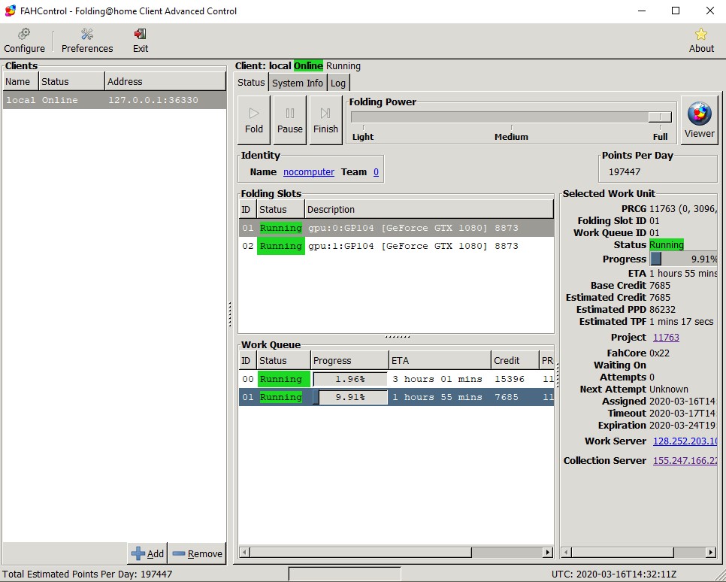726x582 pixels.
Task: Open Project 11763 link
Action: [x=666, y=338]
